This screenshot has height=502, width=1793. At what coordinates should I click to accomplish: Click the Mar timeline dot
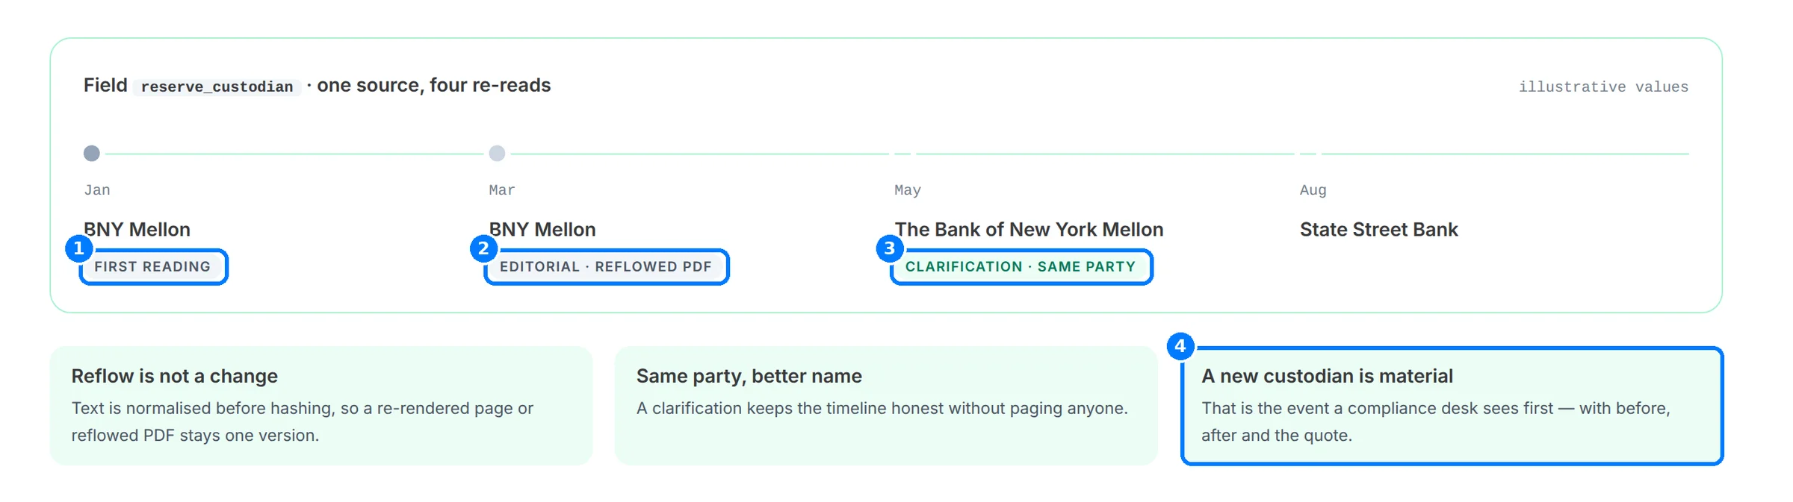tap(497, 154)
